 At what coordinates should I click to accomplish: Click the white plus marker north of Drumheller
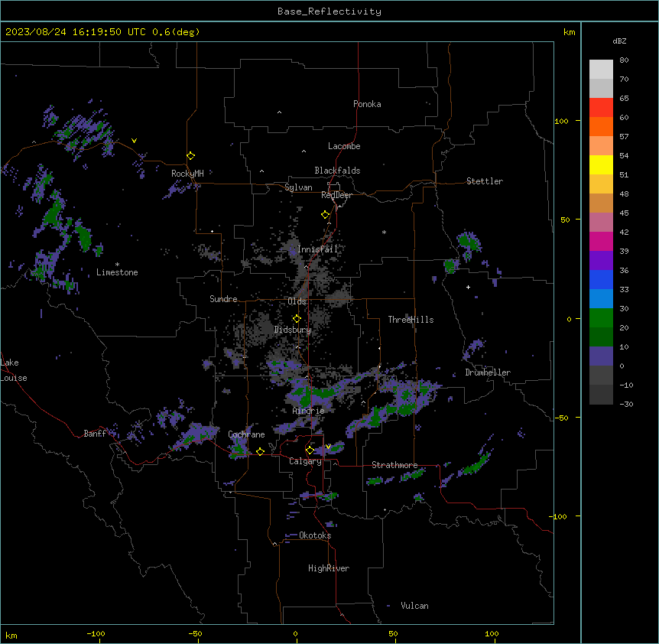pos(468,287)
